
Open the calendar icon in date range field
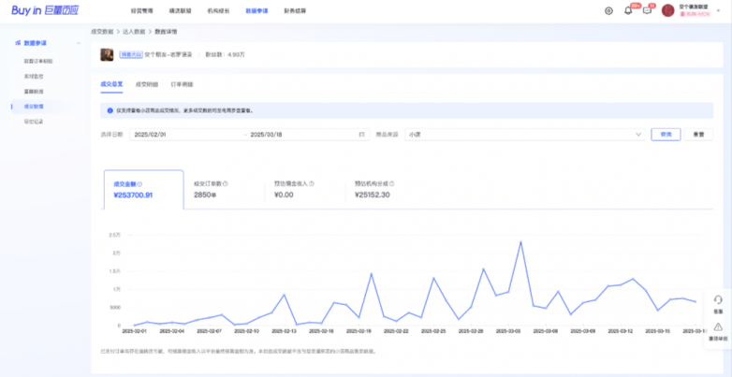(x=361, y=135)
